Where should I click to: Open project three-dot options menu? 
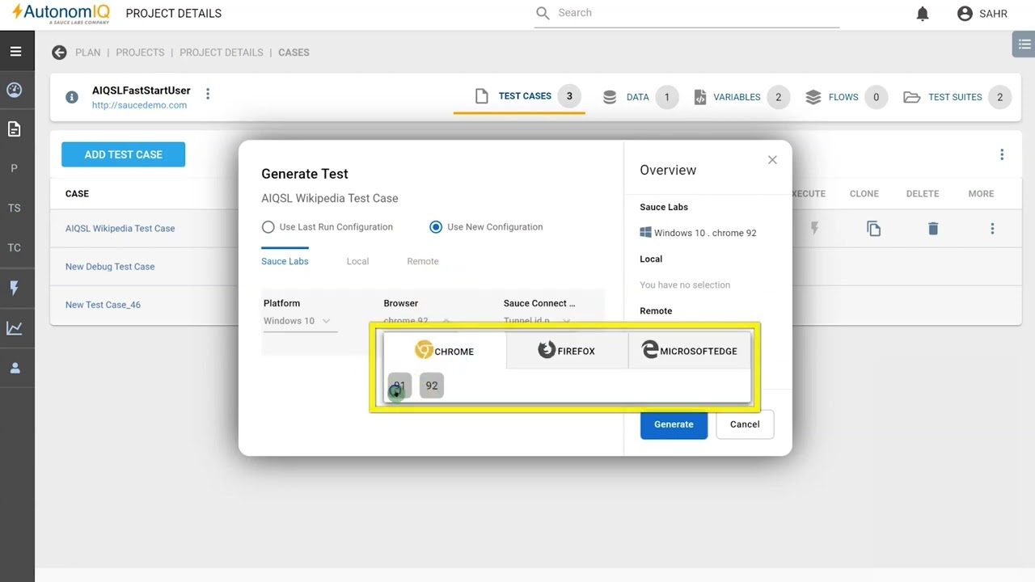(208, 94)
